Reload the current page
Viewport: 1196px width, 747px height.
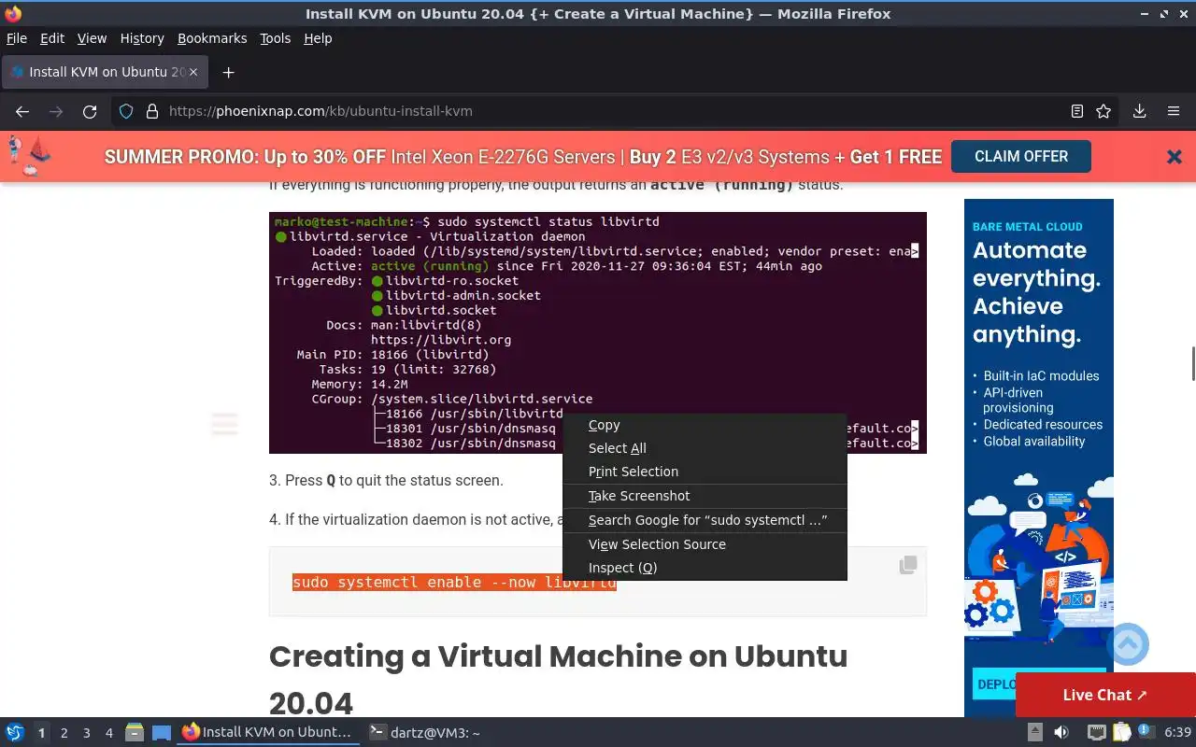coord(90,111)
